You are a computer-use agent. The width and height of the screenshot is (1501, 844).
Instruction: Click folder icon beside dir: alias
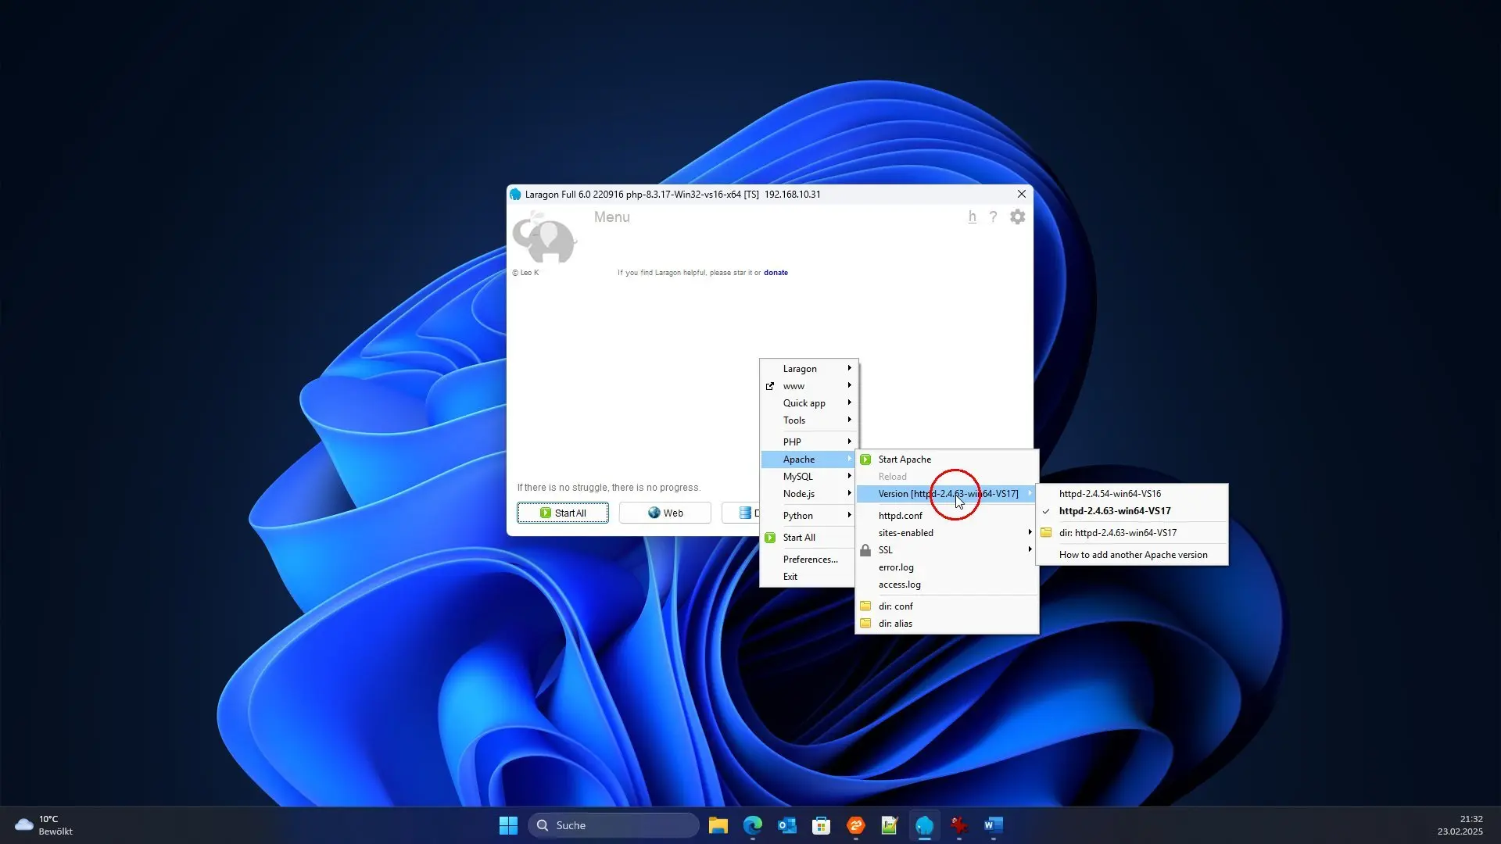[865, 624]
